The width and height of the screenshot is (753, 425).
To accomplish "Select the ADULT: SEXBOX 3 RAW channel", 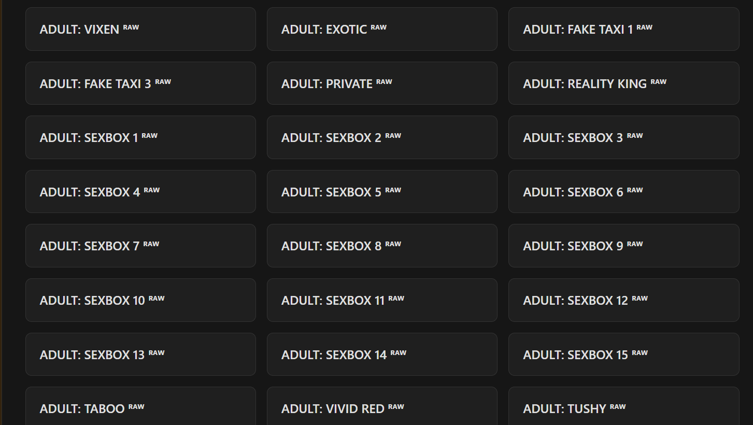I will coord(623,137).
